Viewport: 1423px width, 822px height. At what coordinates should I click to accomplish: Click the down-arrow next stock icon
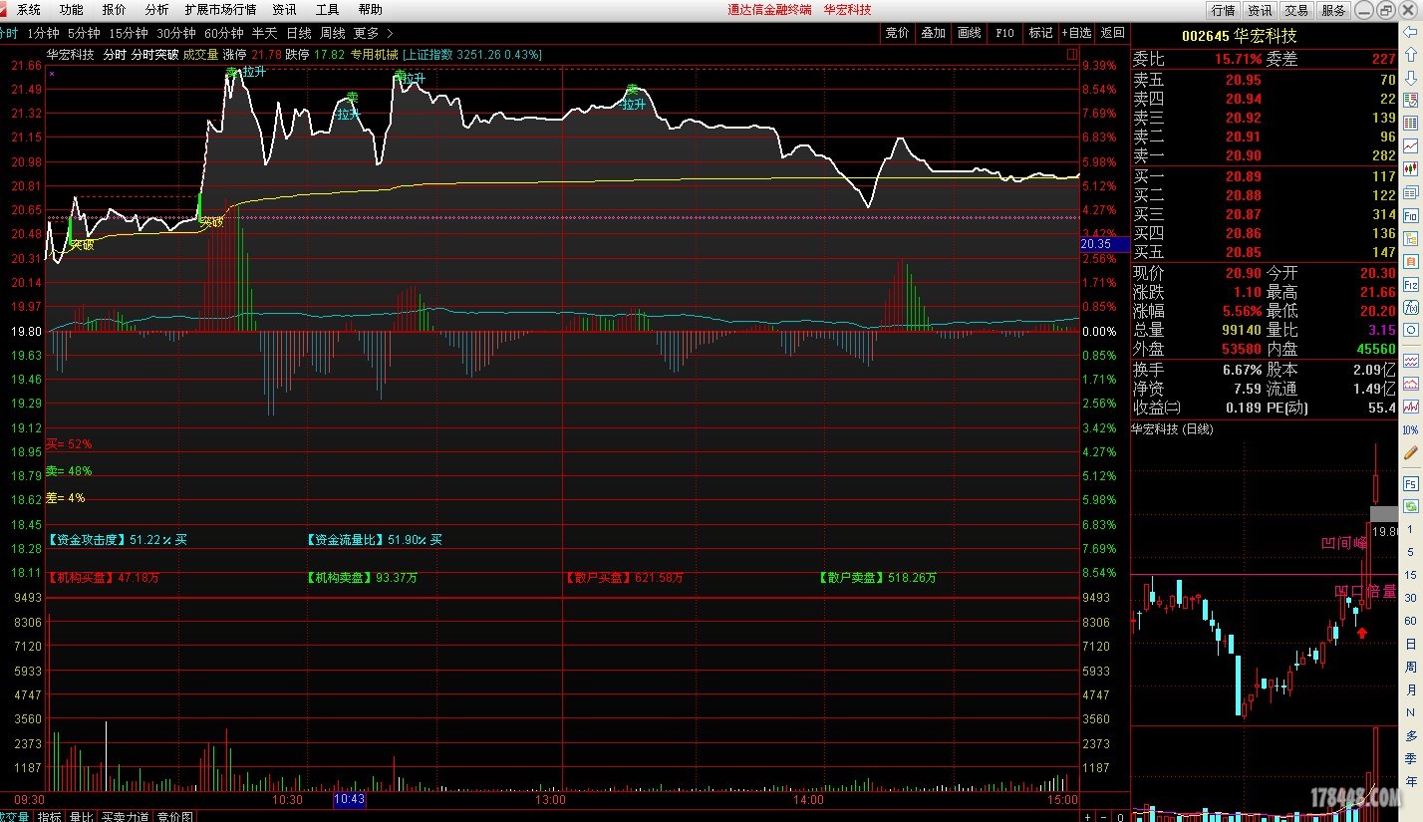(1411, 77)
